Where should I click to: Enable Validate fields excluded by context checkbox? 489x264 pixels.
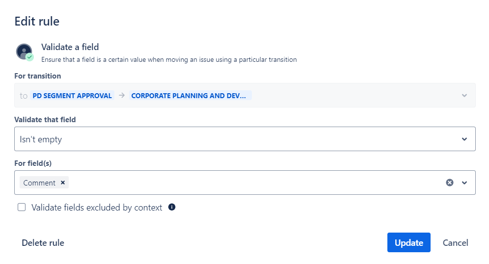[x=22, y=207]
